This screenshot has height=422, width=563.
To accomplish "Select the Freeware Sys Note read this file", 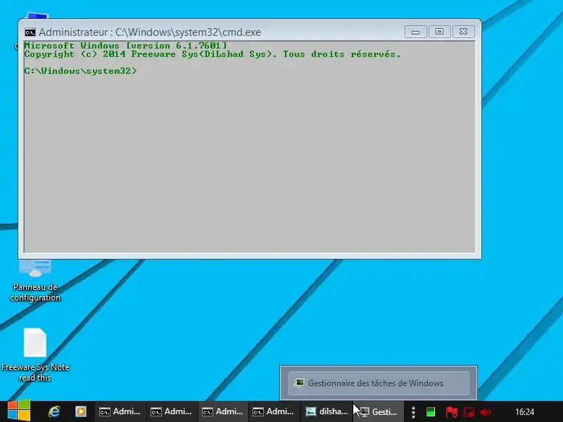I will 35,355.
